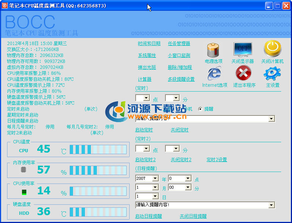The image size is (292, 223).
Task: Click the green CPU usage icon
Action: click(24, 192)
